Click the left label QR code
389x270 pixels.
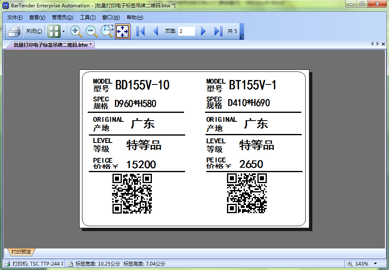coord(132,194)
